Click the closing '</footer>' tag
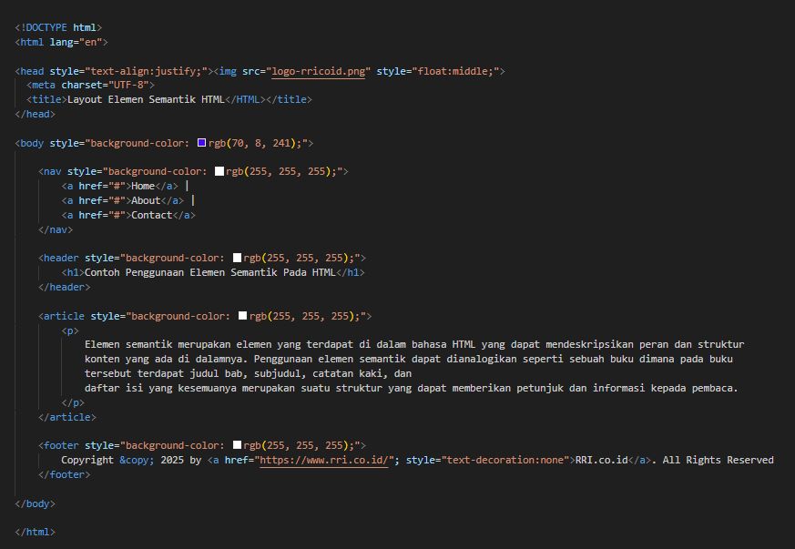 pyautogui.click(x=65, y=474)
